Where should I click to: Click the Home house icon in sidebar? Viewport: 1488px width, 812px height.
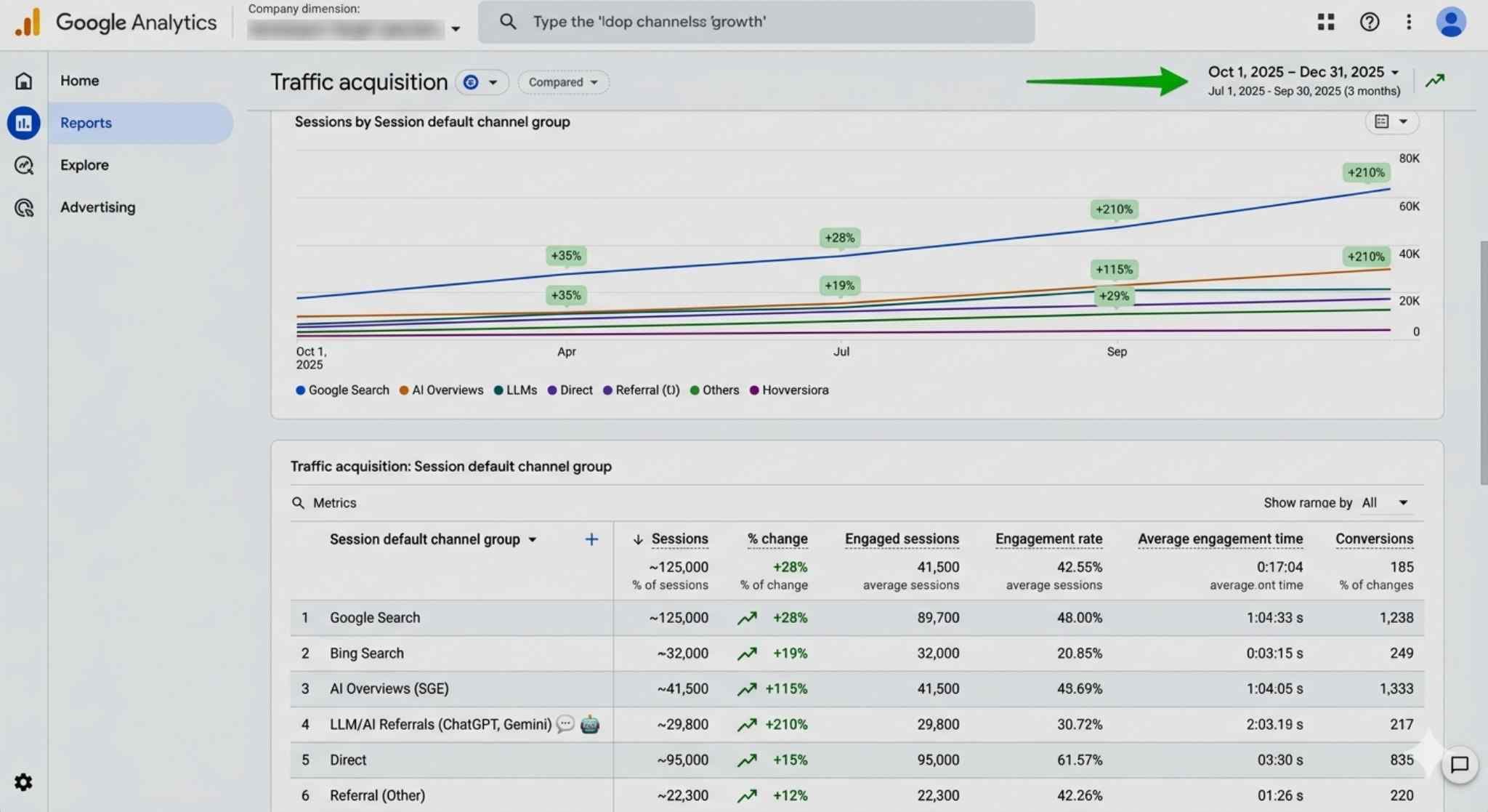point(24,81)
